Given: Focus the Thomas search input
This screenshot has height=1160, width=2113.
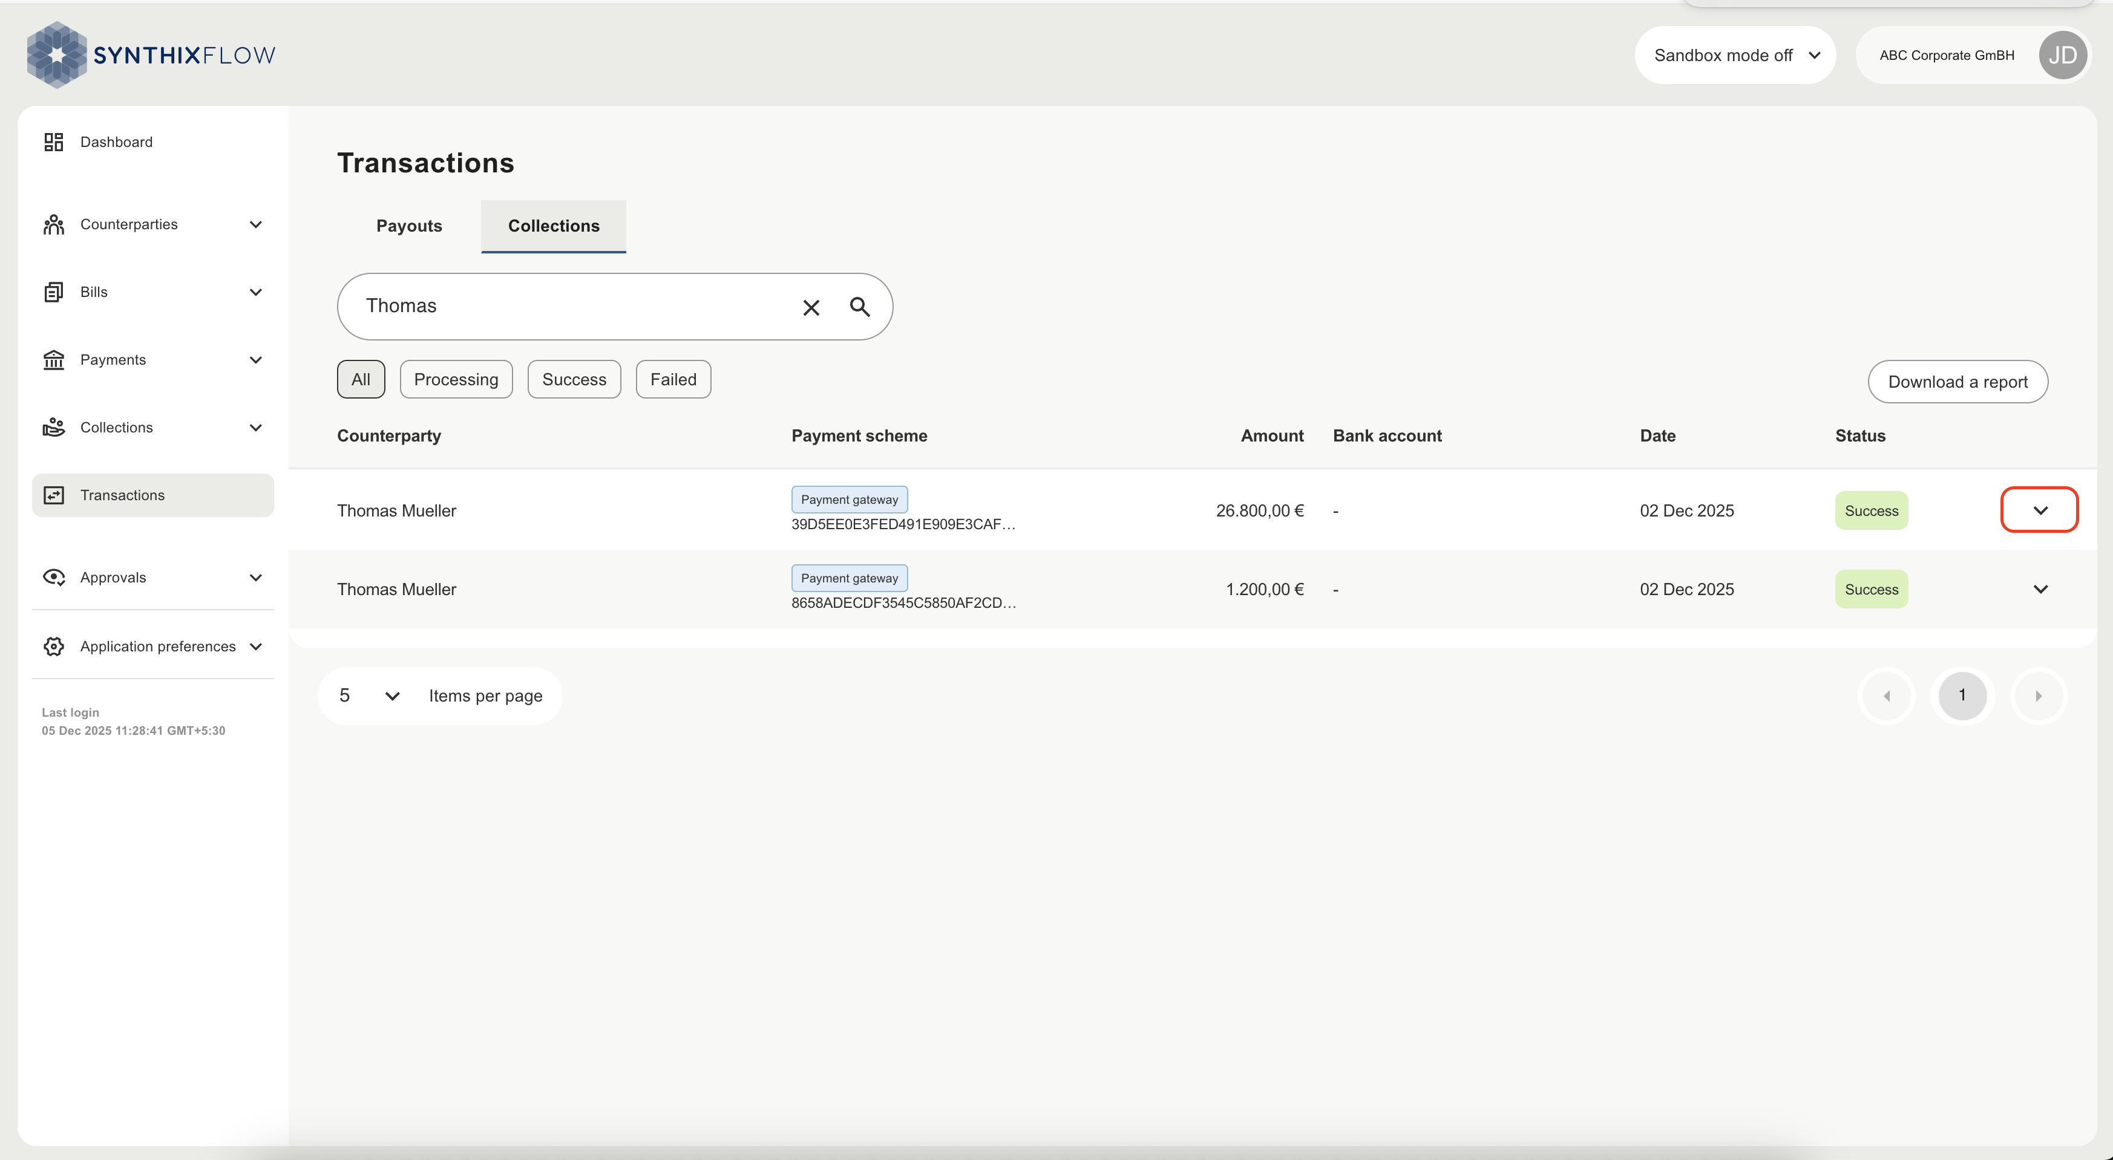Looking at the screenshot, I should tap(574, 307).
